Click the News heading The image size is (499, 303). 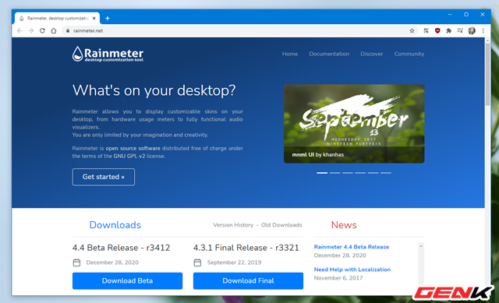point(344,225)
